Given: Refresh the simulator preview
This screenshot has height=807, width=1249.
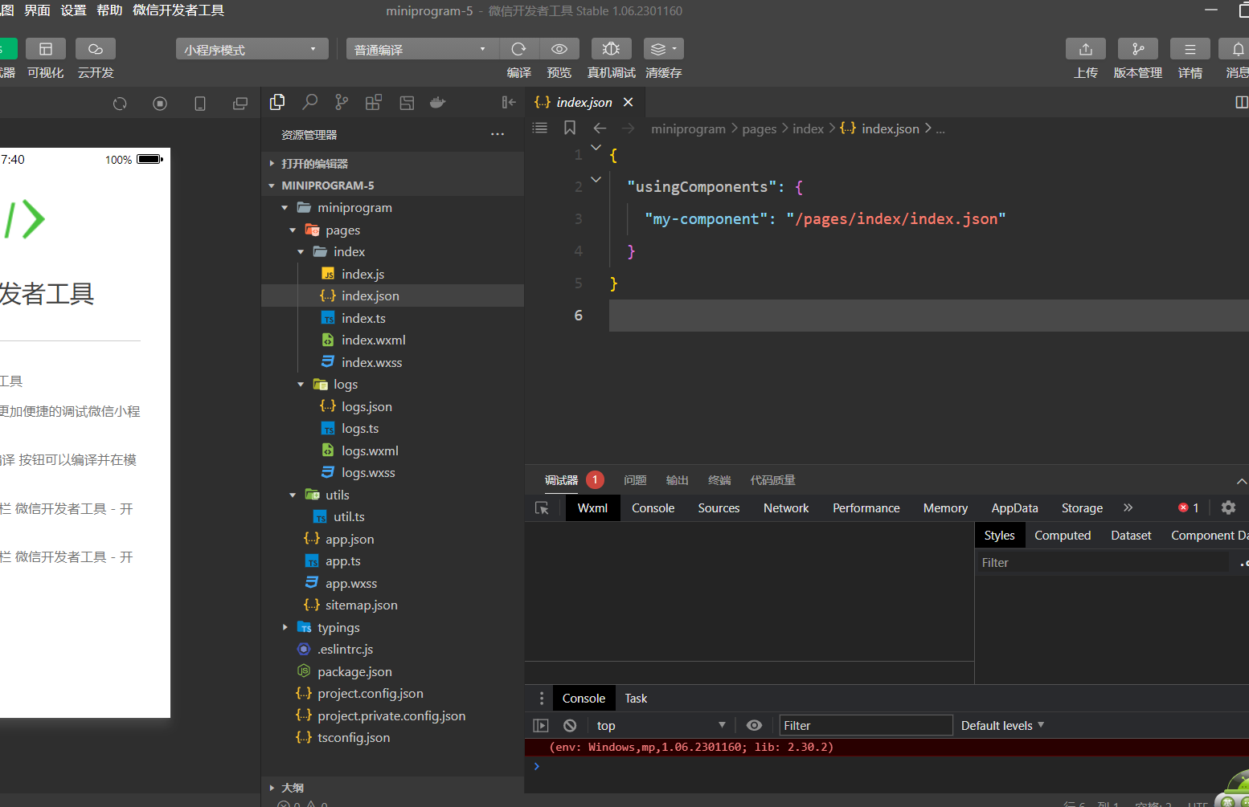Looking at the screenshot, I should pyautogui.click(x=120, y=104).
